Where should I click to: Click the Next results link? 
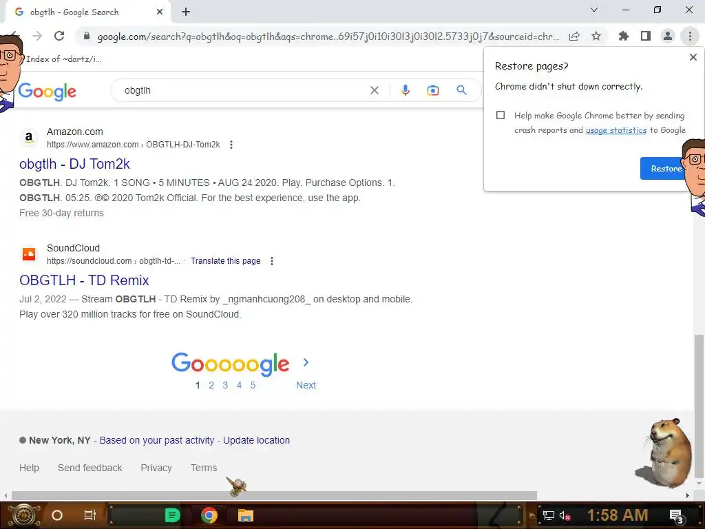pyautogui.click(x=306, y=385)
